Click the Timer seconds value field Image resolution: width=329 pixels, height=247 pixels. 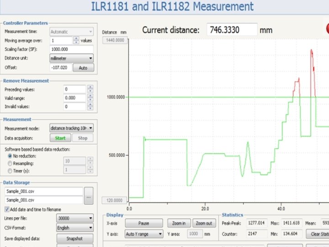click(x=74, y=170)
